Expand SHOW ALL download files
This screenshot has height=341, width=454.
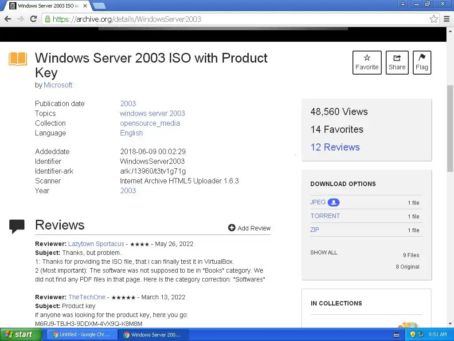tap(324, 253)
